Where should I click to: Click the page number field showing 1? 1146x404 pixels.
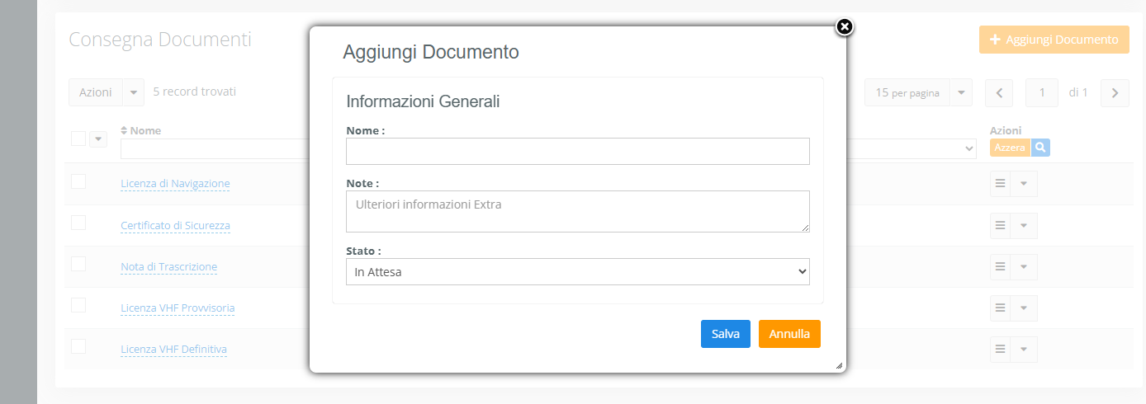click(1042, 92)
